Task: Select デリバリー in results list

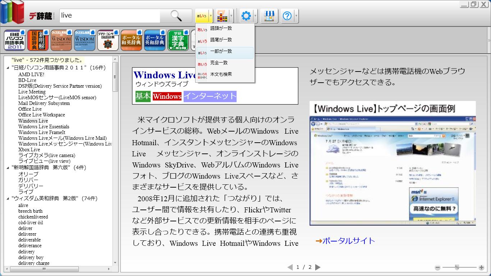Action: (31, 186)
